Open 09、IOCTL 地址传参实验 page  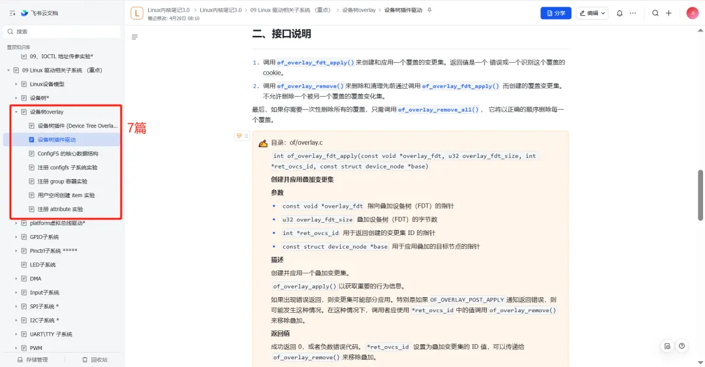click(61, 56)
